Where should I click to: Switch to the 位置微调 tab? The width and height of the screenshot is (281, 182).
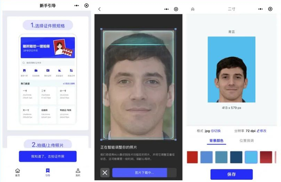(x=246, y=141)
